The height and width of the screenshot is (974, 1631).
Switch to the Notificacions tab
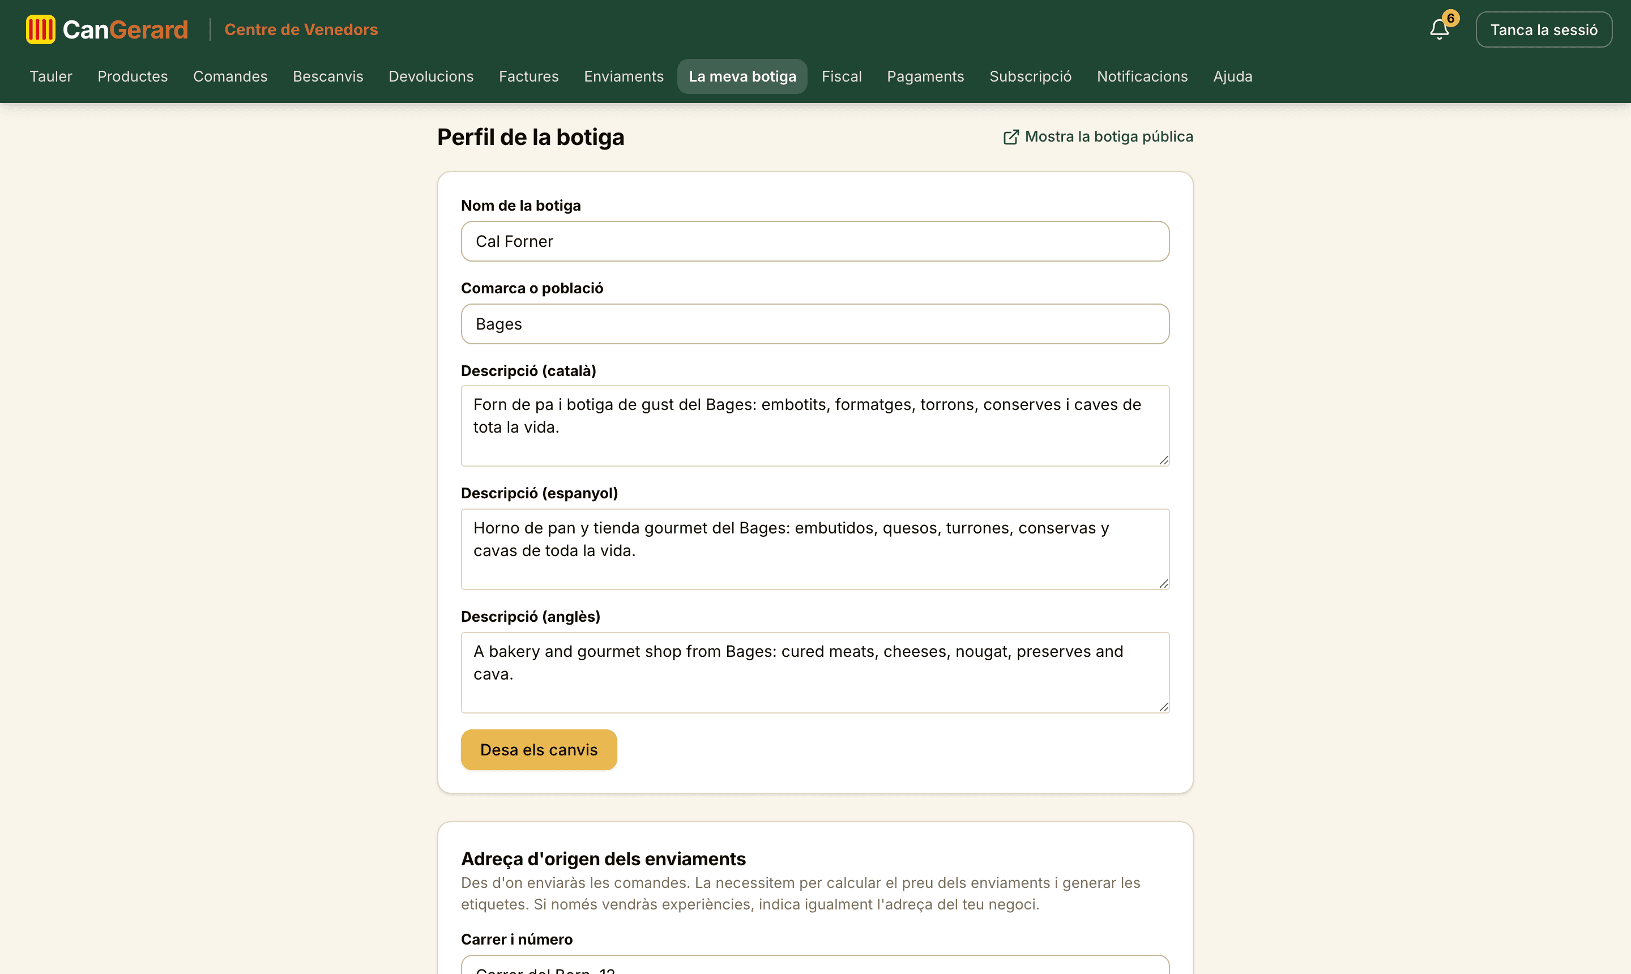pyautogui.click(x=1142, y=76)
